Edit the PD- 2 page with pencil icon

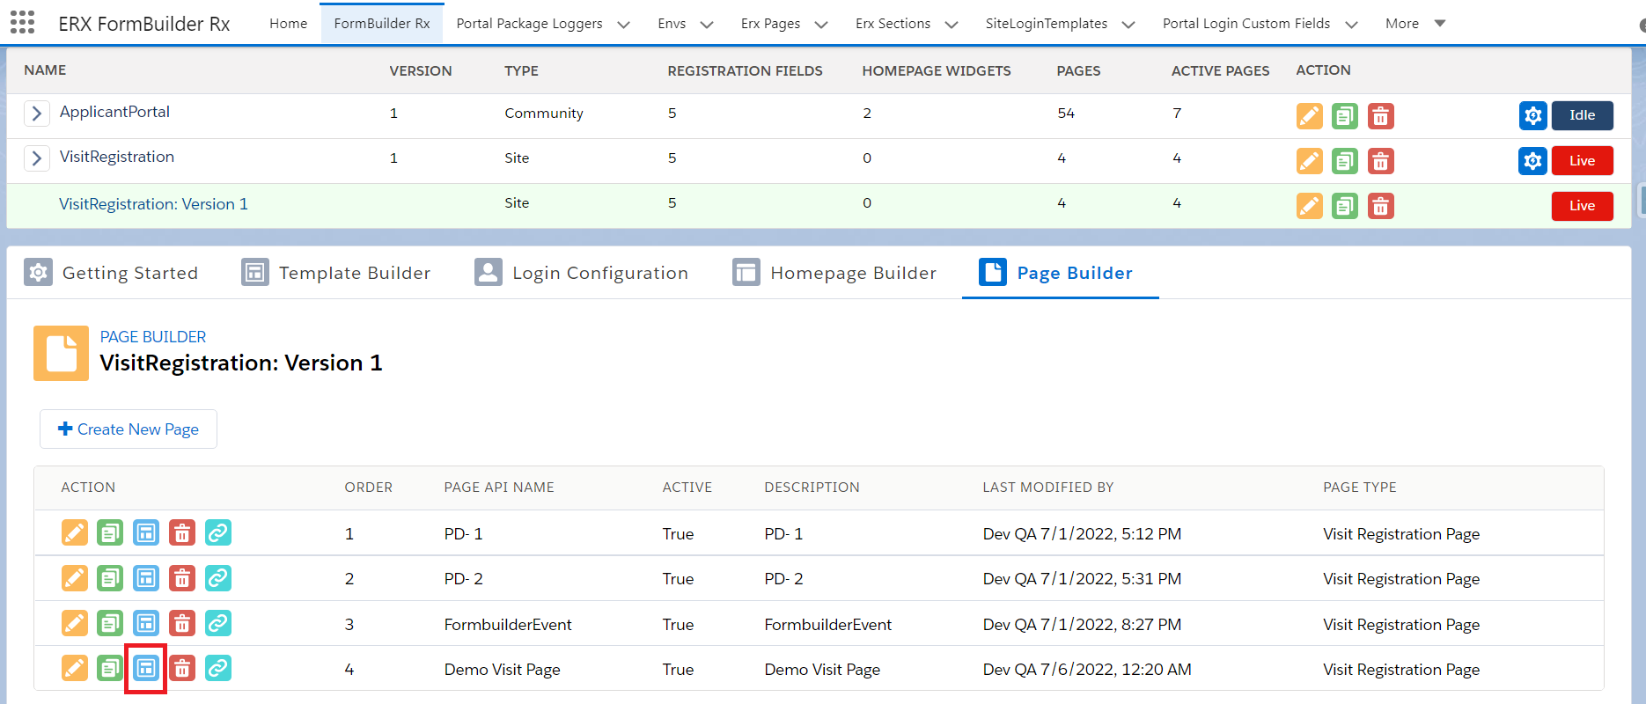click(x=75, y=578)
